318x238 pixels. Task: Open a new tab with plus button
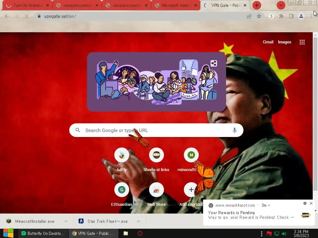[x=257, y=6]
